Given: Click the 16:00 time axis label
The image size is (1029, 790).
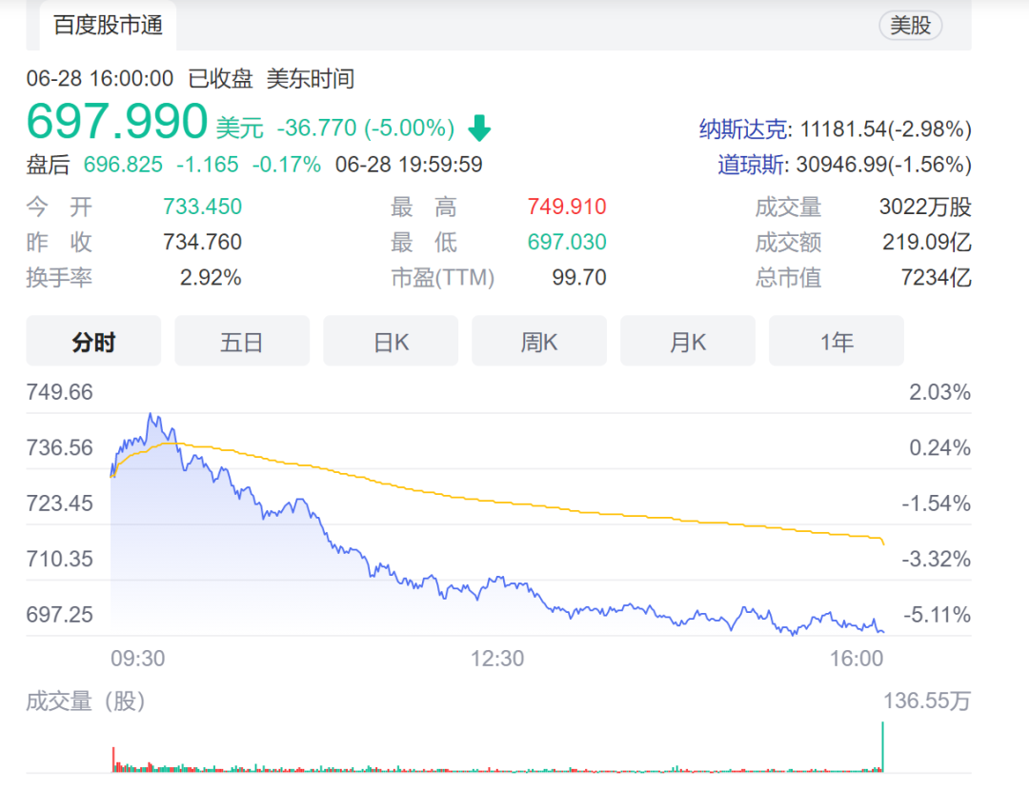Looking at the screenshot, I should point(857,659).
